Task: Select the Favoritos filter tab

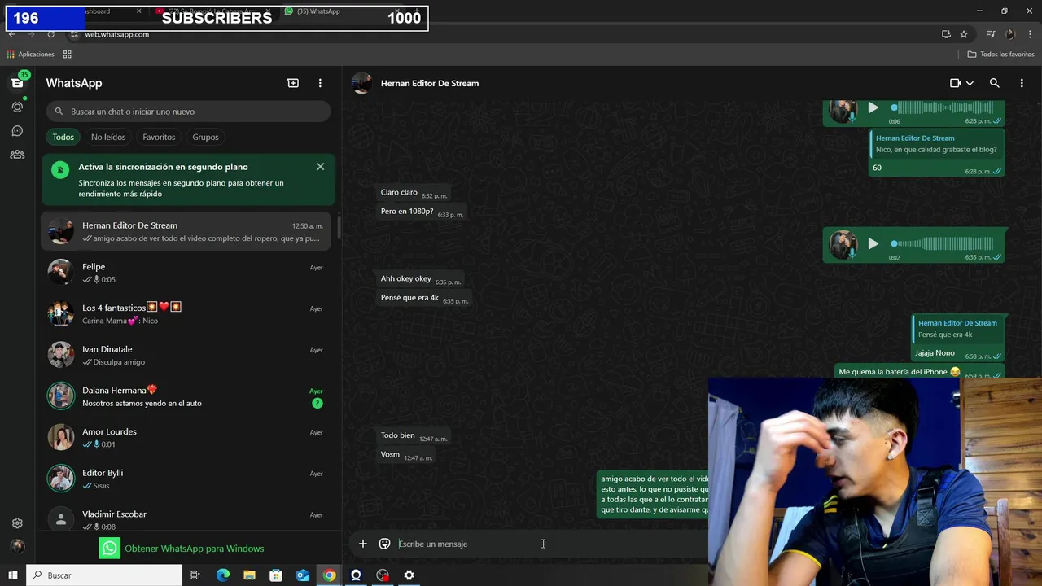Action: coord(159,137)
